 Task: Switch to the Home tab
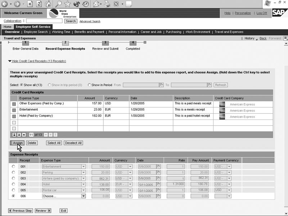pyautogui.click(x=8, y=27)
